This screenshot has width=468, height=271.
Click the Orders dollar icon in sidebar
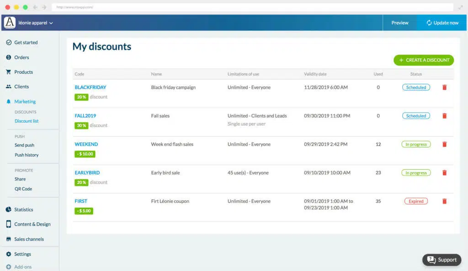9,58
